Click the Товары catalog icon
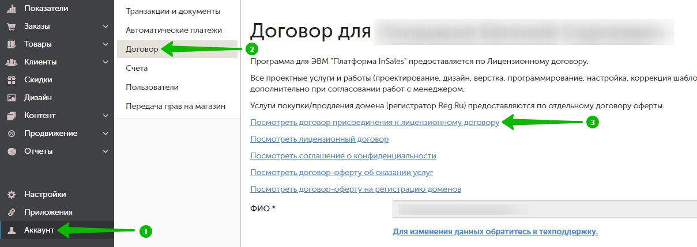This screenshot has height=247, width=697. [11, 44]
